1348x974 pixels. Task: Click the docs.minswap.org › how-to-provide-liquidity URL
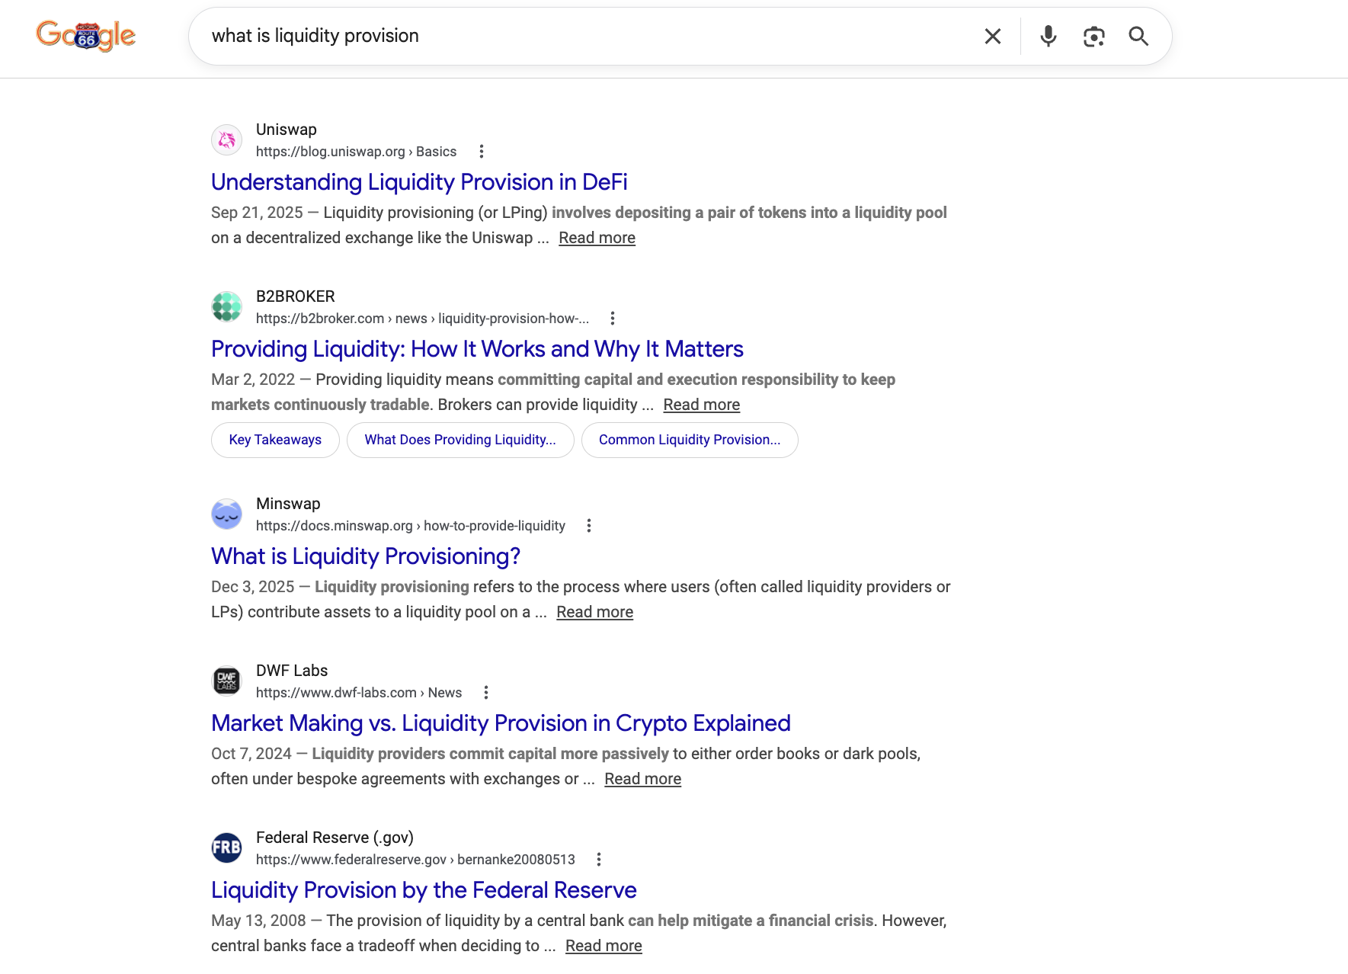coord(411,526)
